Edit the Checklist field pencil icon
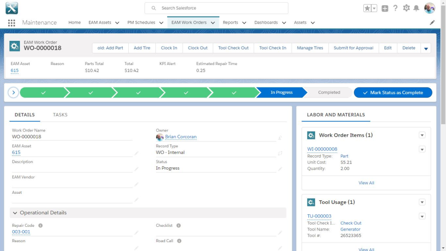The width and height of the screenshot is (446, 251). click(280, 232)
